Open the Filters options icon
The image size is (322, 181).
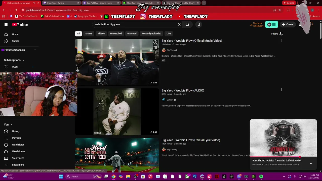coord(281,34)
